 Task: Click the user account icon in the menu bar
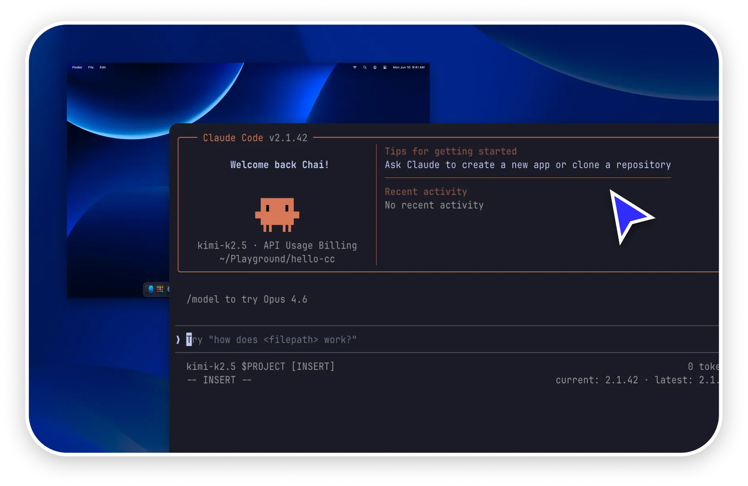click(375, 67)
